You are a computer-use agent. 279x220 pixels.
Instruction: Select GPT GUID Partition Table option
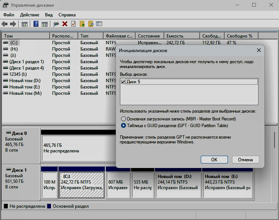point(124,126)
